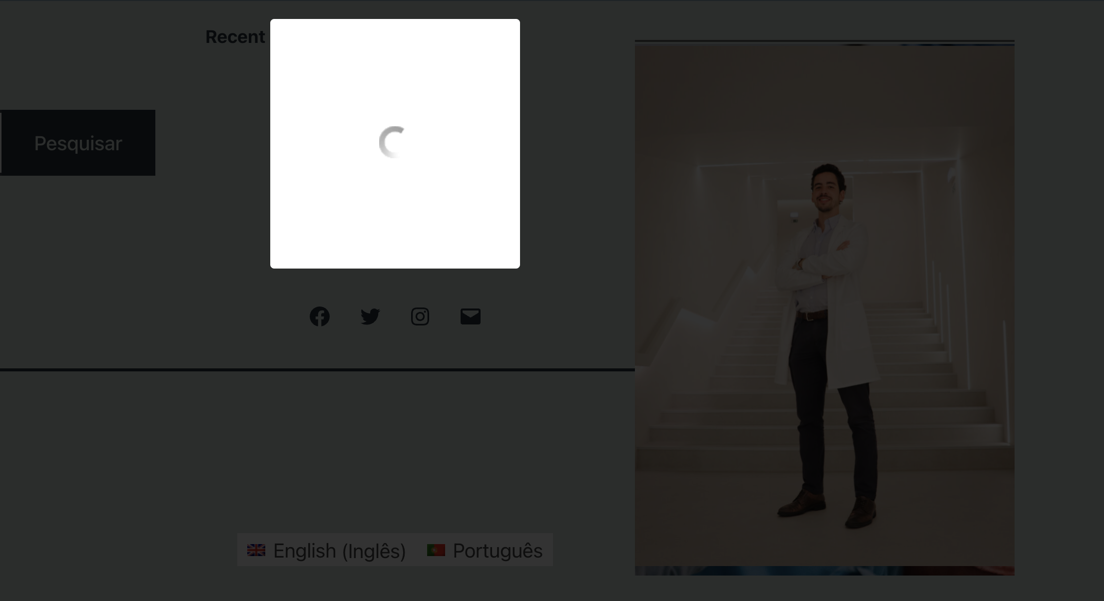The image size is (1104, 601).
Task: Click the Pesquisar search button
Action: [x=78, y=143]
